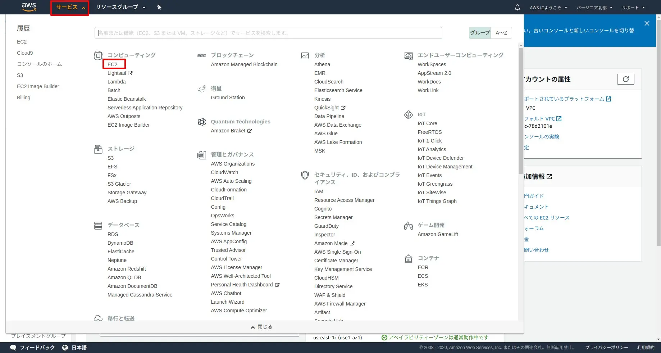Click the ストレージ category icon
Screen dimensions: 661x353
click(x=98, y=149)
